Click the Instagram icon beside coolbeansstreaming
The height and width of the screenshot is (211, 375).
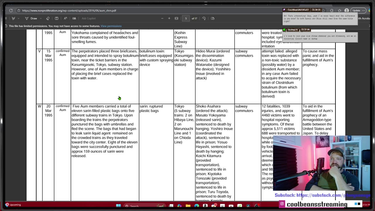(282, 204)
